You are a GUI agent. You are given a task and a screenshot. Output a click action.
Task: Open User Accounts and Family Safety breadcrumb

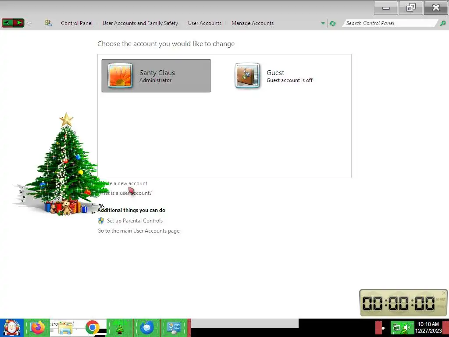140,23
